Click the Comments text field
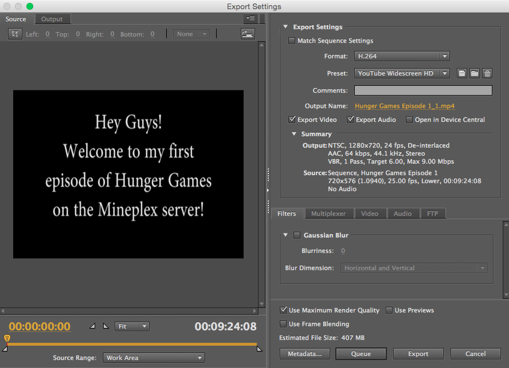The width and height of the screenshot is (509, 368). 423,90
